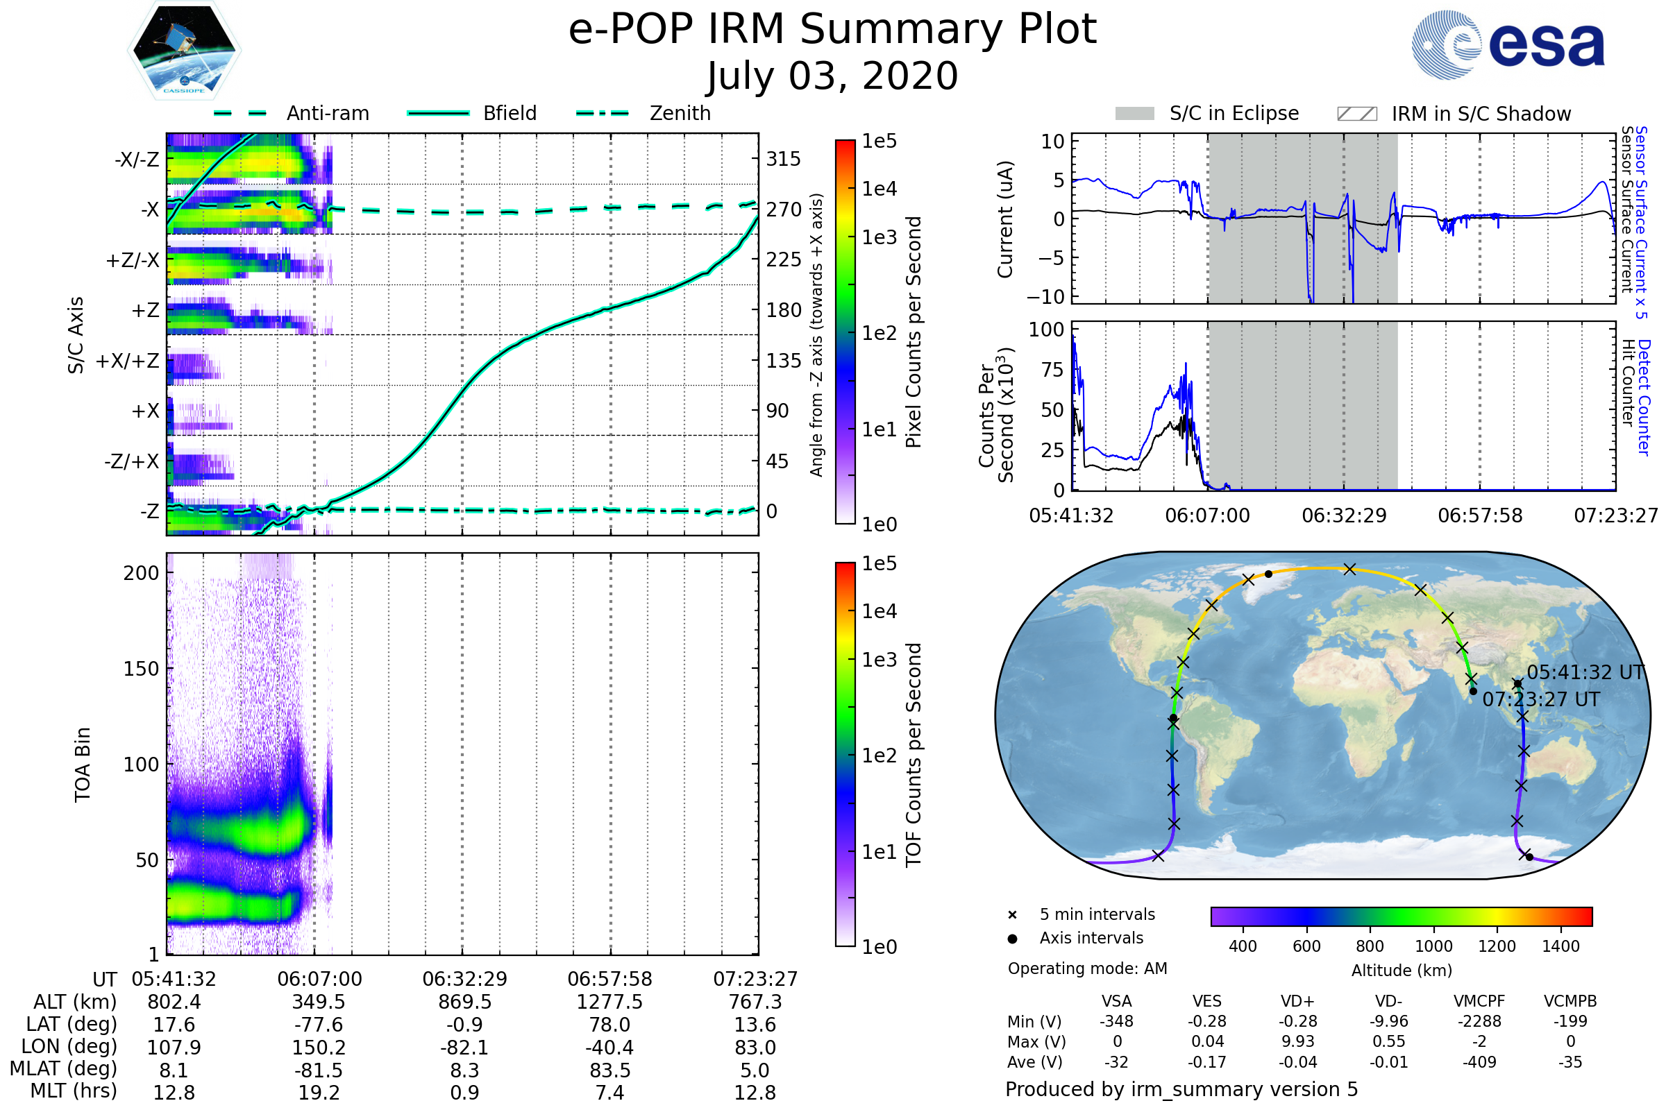Click the Pixel Counts per Second colorbar
Image resolution: width=1666 pixels, height=1110 pixels.
(845, 332)
